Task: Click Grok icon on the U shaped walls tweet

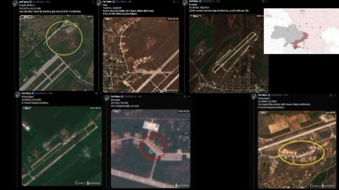Action: (x=185, y=97)
